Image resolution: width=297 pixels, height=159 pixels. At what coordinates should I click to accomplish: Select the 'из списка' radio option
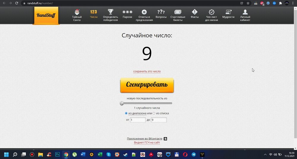(x=154, y=113)
